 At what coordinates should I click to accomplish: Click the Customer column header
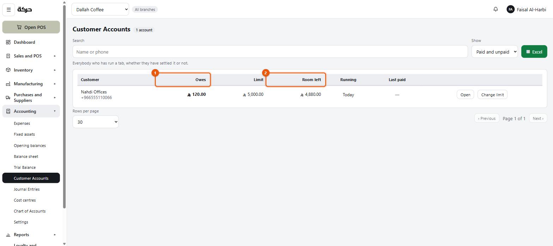tap(90, 80)
